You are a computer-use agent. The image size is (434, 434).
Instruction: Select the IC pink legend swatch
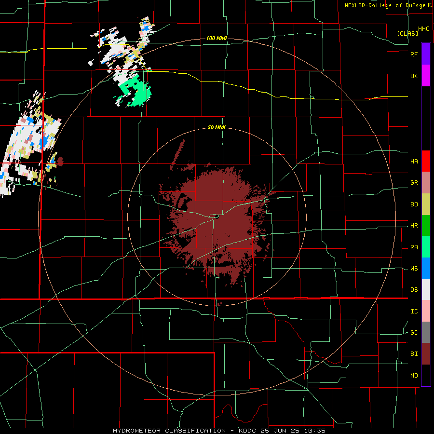tap(426, 311)
